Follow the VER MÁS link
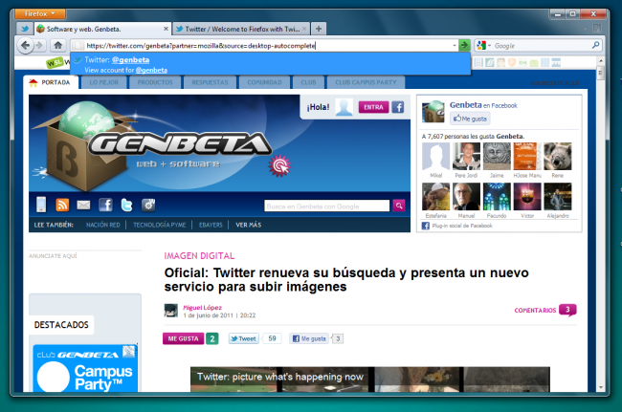This screenshot has height=412, width=622. 248,225
